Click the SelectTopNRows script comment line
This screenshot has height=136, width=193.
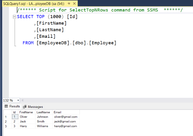tap(100, 10)
